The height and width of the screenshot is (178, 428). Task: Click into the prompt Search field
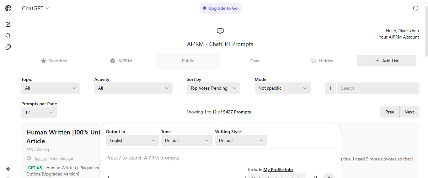(378, 88)
